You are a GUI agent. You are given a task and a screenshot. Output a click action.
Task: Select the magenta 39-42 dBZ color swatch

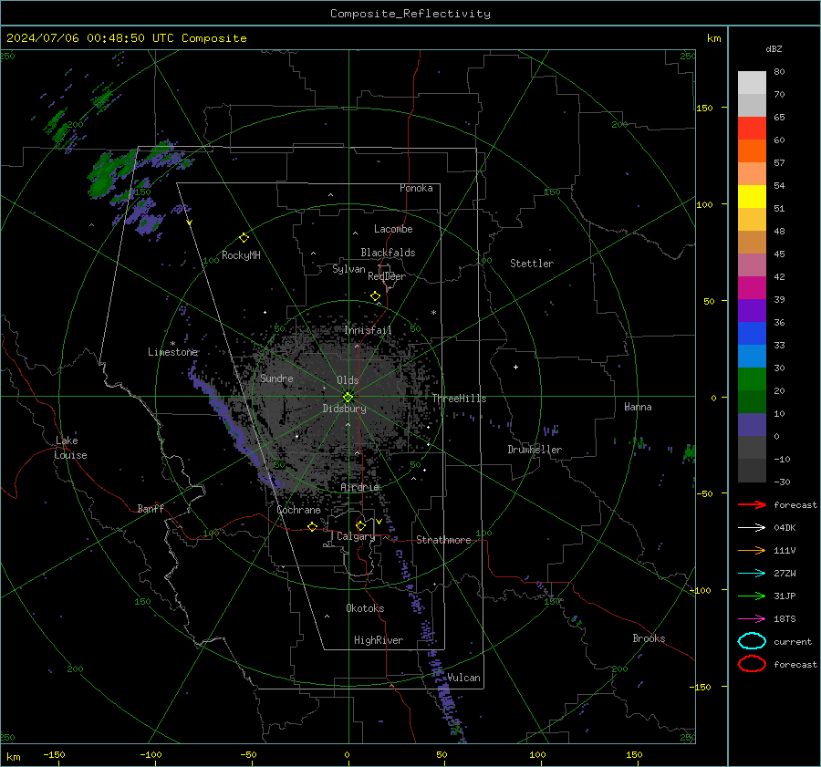(x=752, y=288)
